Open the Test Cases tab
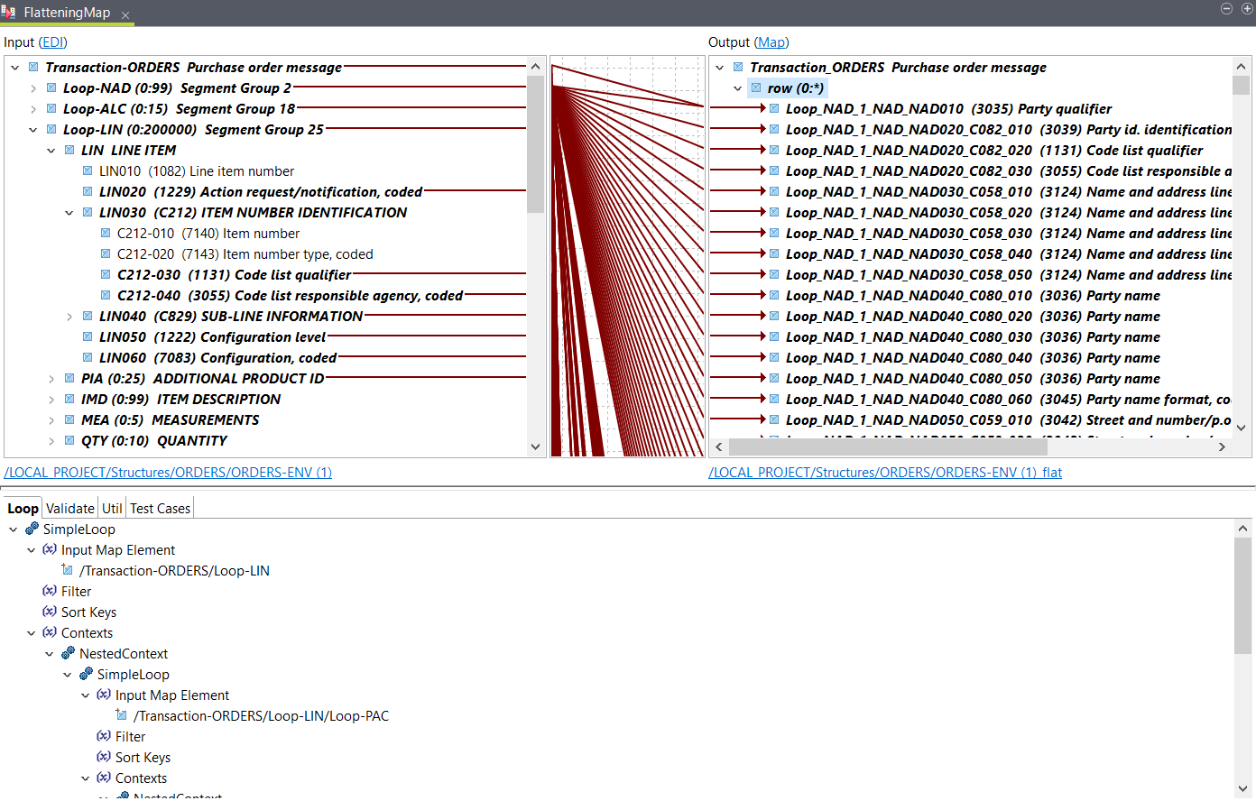Viewport: 1256px width, 801px height. pos(160,509)
